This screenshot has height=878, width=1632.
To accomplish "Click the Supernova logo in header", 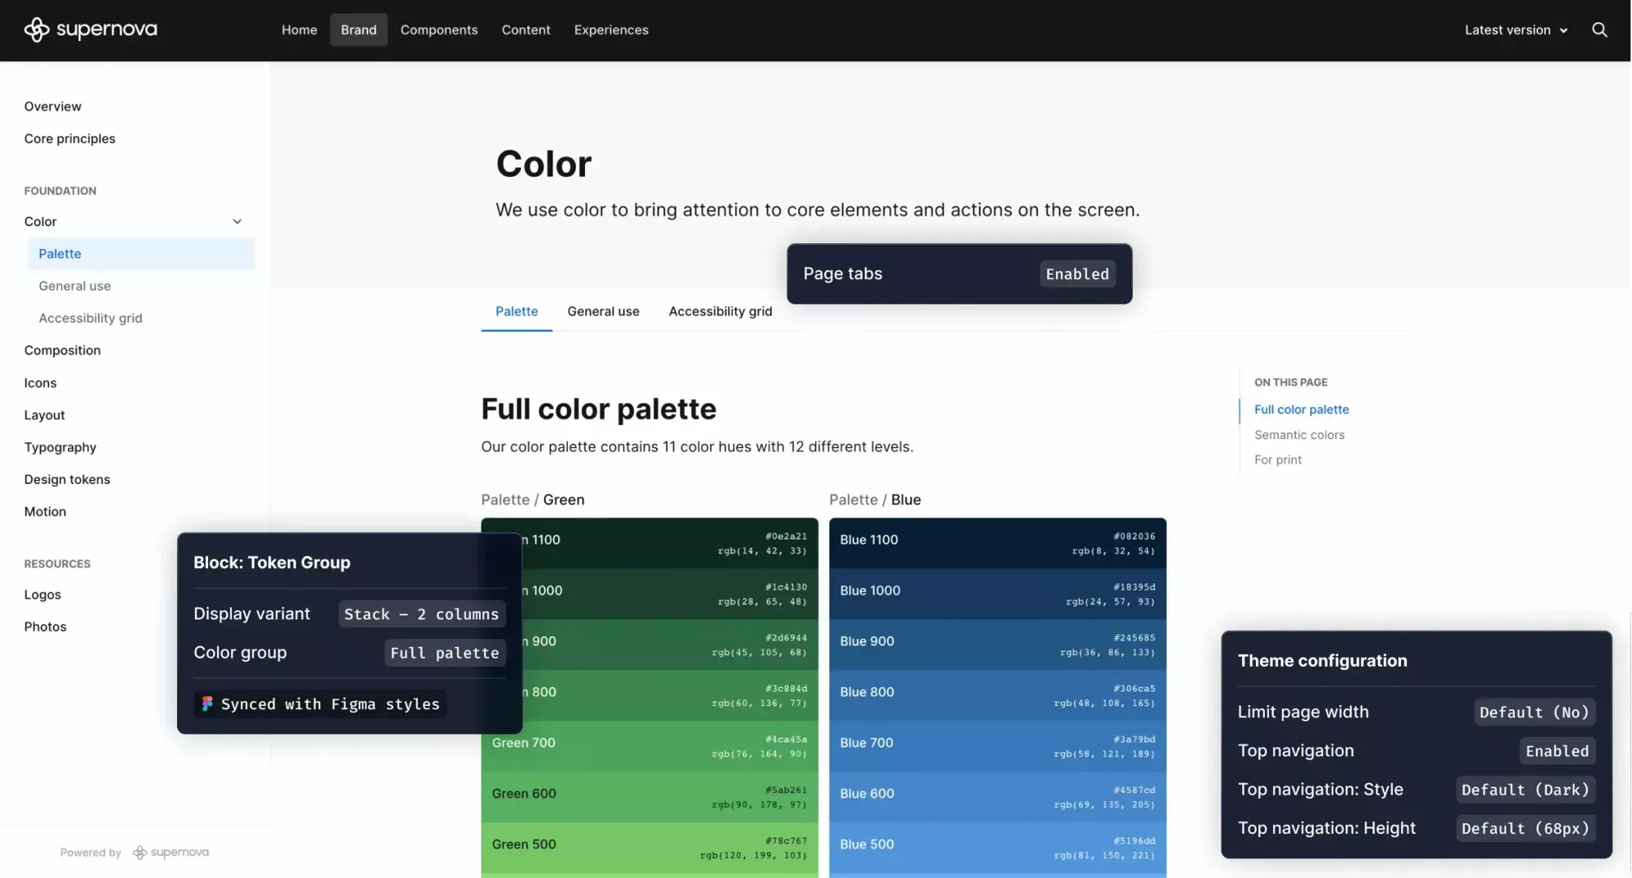I will pyautogui.click(x=90, y=30).
